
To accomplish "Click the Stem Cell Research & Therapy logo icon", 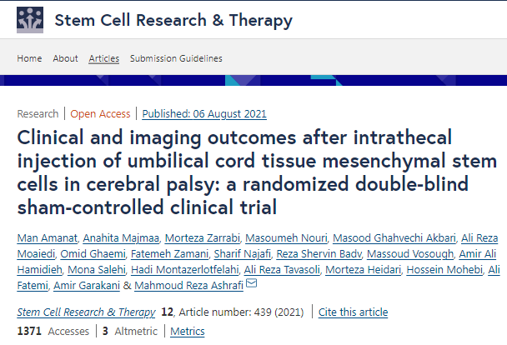I will [x=29, y=19].
